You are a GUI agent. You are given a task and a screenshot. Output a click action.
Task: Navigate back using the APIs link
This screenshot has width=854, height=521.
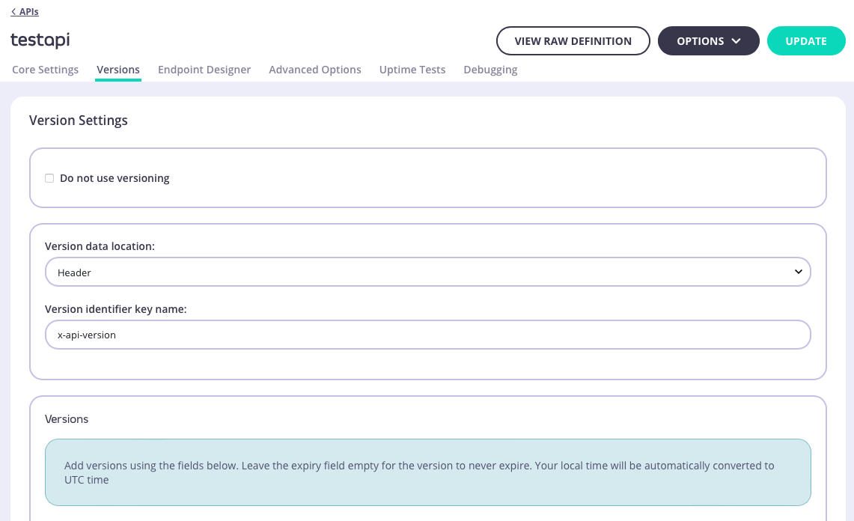(x=23, y=11)
